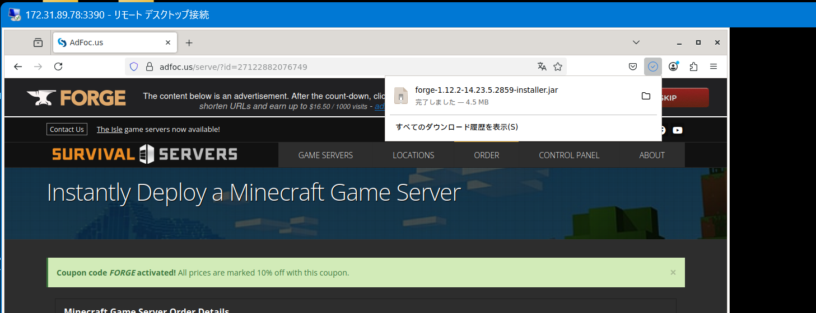Open the ORDER menu item
Image resolution: width=816 pixels, height=313 pixels.
[487, 155]
